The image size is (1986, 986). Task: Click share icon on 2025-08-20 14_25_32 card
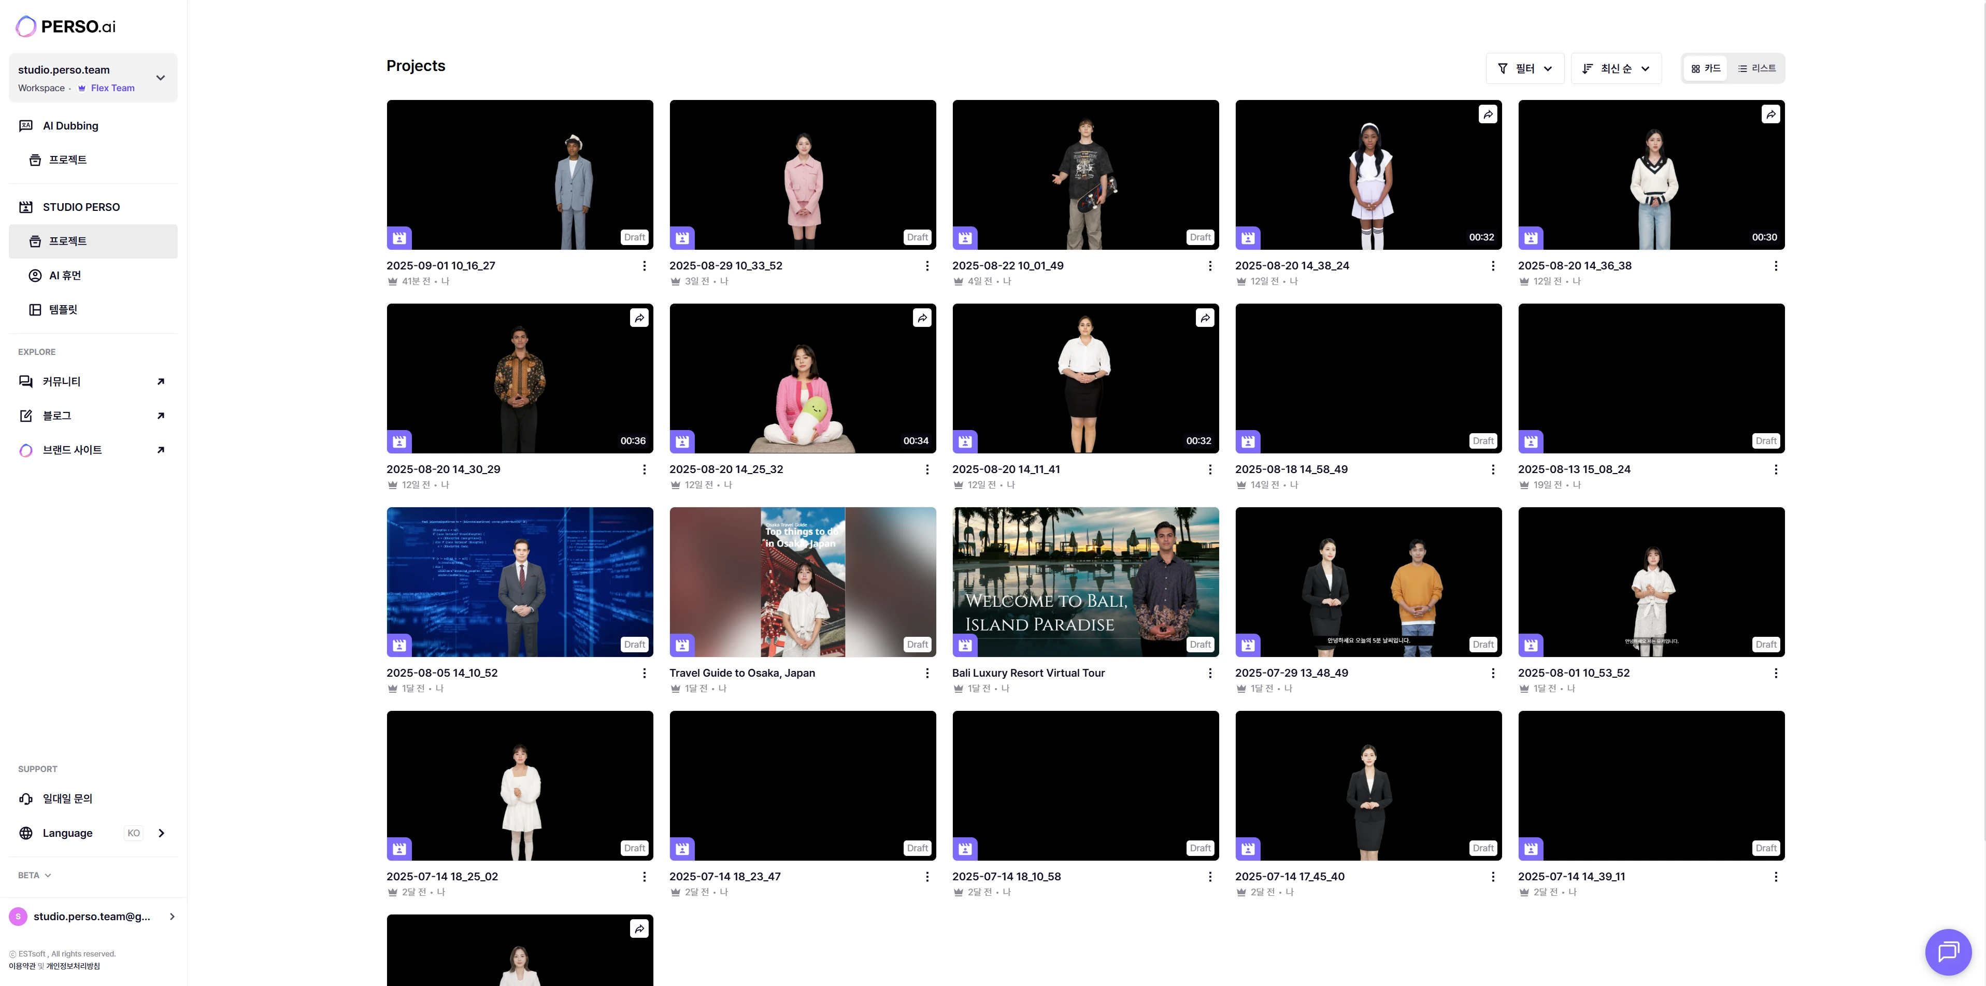(x=922, y=318)
